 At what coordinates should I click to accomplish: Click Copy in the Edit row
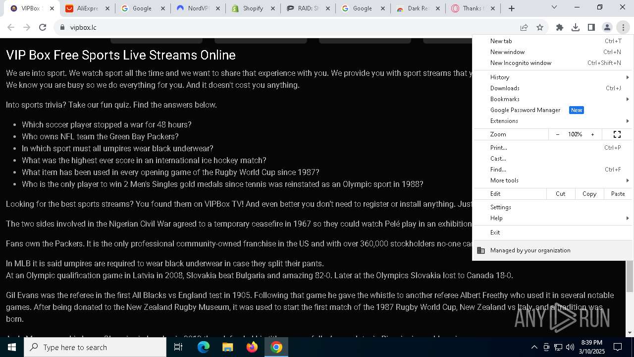point(589,194)
